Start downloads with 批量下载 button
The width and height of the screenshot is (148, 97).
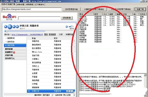140,9
